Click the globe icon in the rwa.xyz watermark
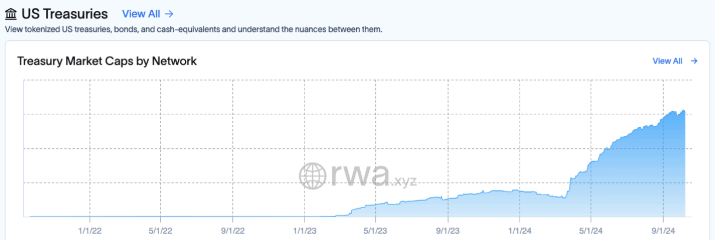This screenshot has height=240, width=715. pos(312,176)
